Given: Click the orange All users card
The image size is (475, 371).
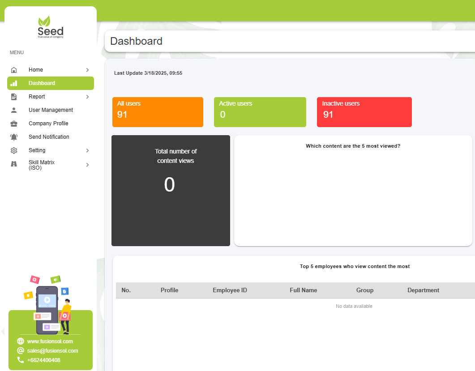Looking at the screenshot, I should point(158,112).
